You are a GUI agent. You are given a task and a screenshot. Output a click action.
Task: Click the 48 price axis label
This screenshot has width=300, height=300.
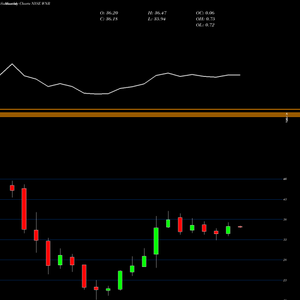click(x=285, y=179)
